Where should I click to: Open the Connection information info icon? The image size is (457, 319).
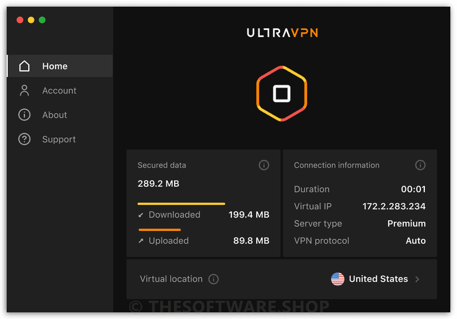pos(420,165)
